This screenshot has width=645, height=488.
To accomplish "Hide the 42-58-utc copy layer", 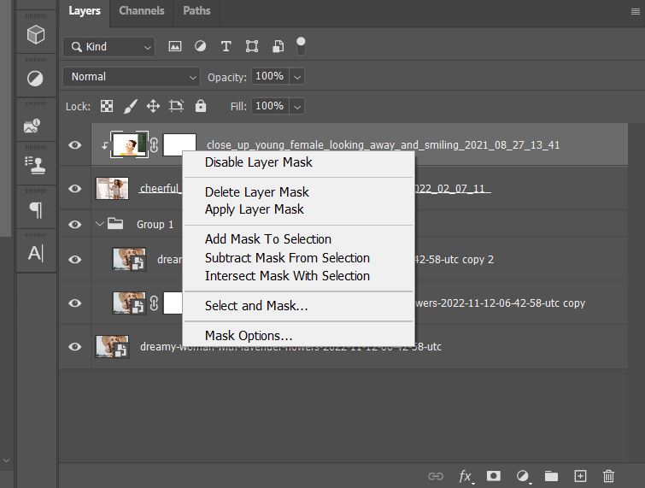I will (75, 303).
